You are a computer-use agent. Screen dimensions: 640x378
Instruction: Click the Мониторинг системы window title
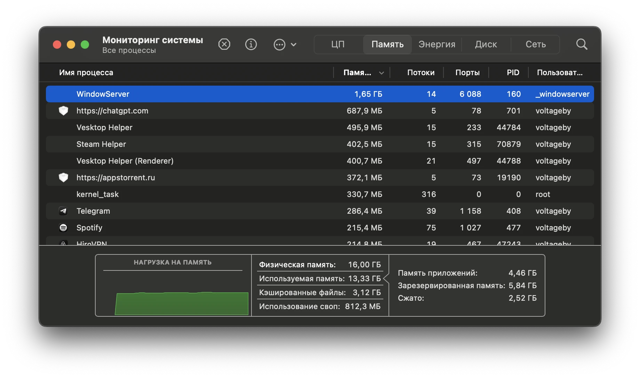click(x=153, y=40)
